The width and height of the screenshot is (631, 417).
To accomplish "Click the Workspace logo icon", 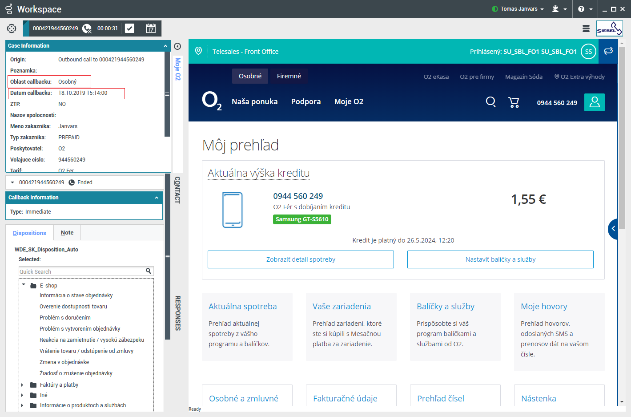I will 8,9.
